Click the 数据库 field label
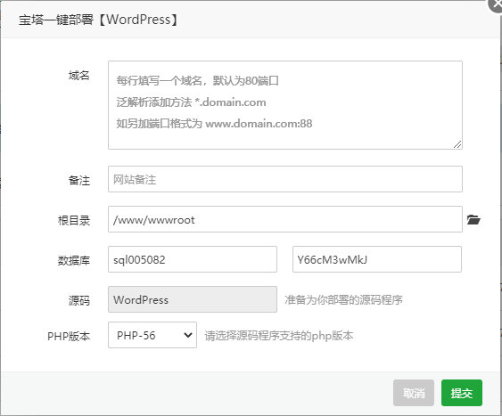Screen dimensions: 502x416 [x=74, y=260]
